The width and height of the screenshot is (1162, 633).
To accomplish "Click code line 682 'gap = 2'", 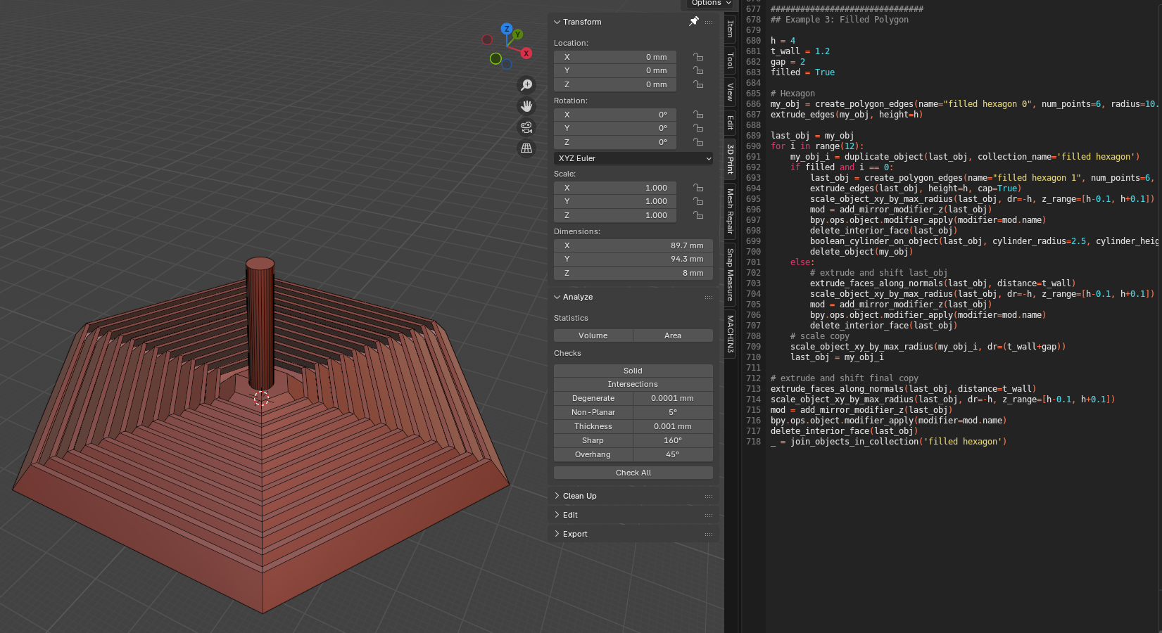I will [x=788, y=62].
